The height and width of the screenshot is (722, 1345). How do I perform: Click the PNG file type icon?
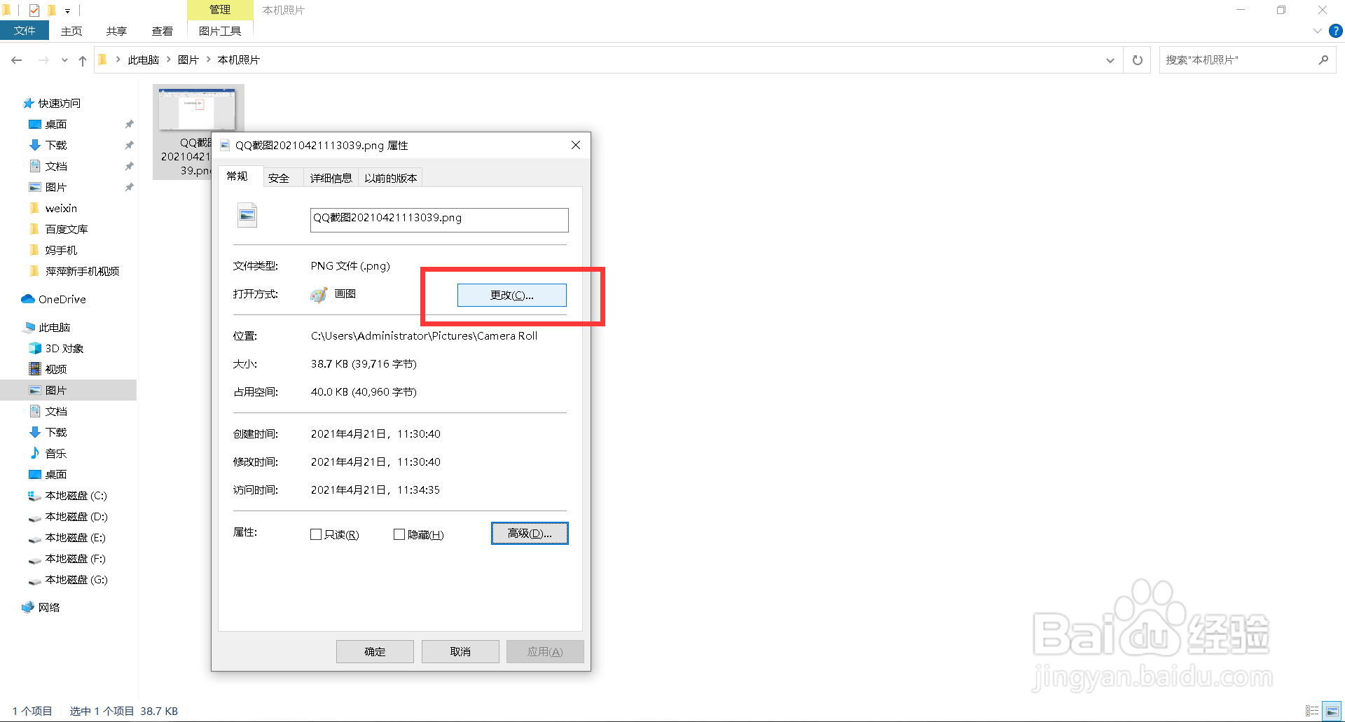tap(247, 215)
